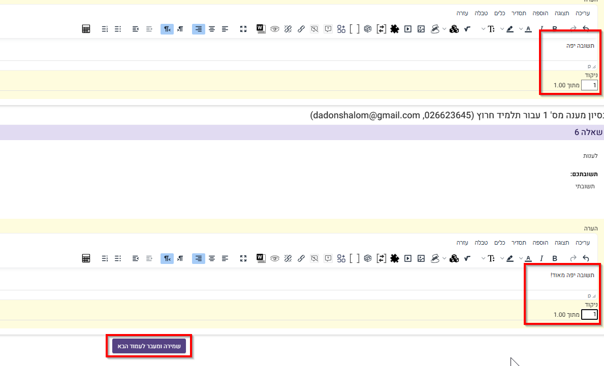Click highlight color marker in 'תשובה יפה' editor

tap(510, 29)
